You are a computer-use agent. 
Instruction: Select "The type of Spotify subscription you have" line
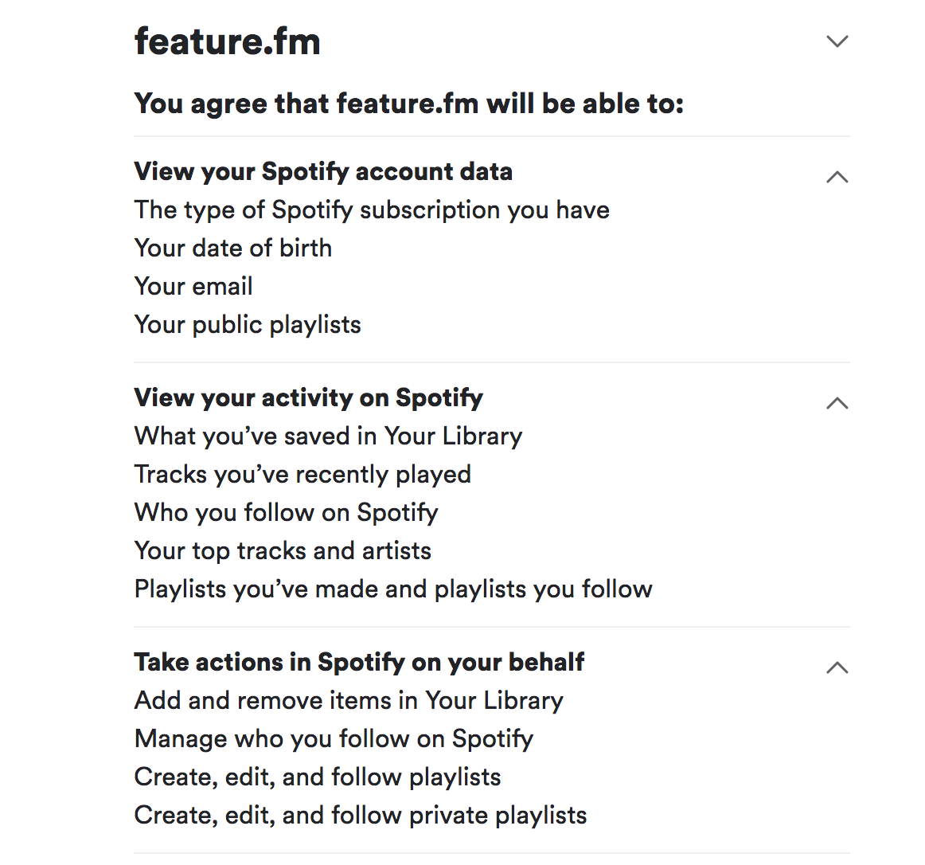tap(372, 209)
